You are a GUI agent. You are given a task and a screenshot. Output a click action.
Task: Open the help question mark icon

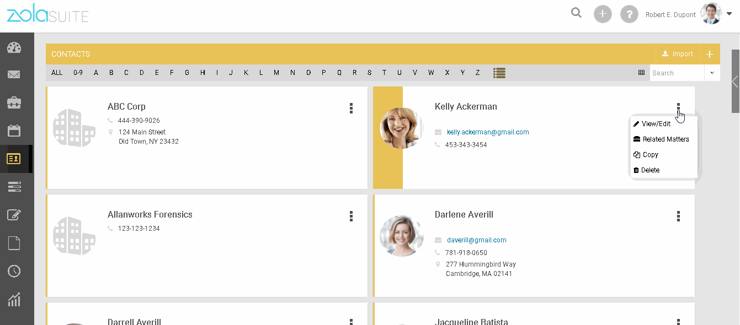(630, 14)
